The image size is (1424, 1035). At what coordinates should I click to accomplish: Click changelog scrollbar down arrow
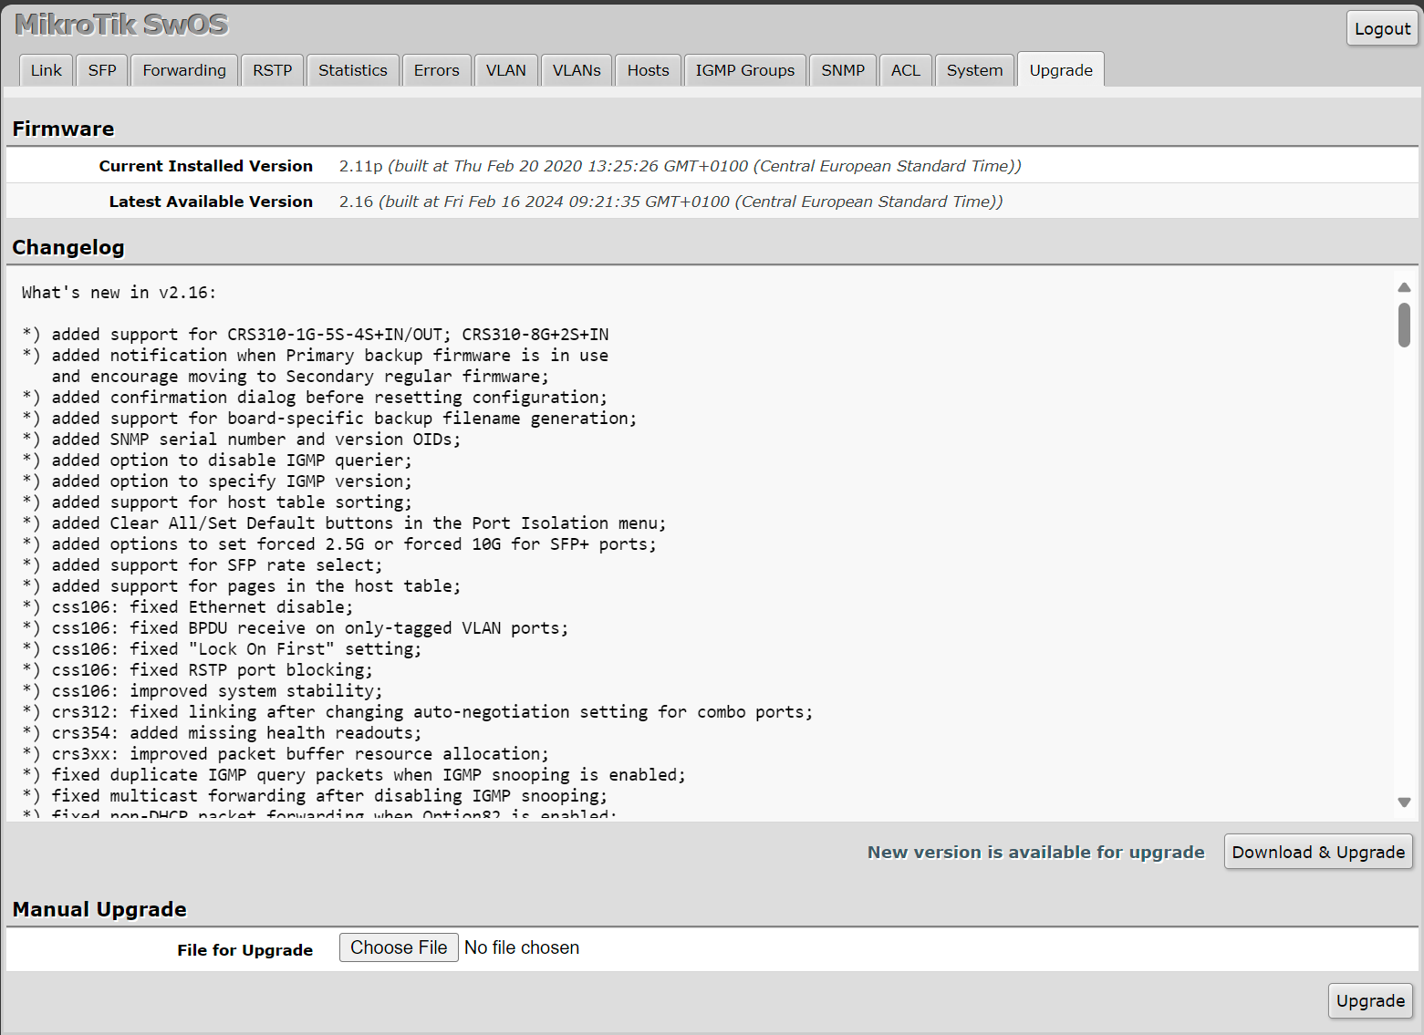[x=1404, y=802]
